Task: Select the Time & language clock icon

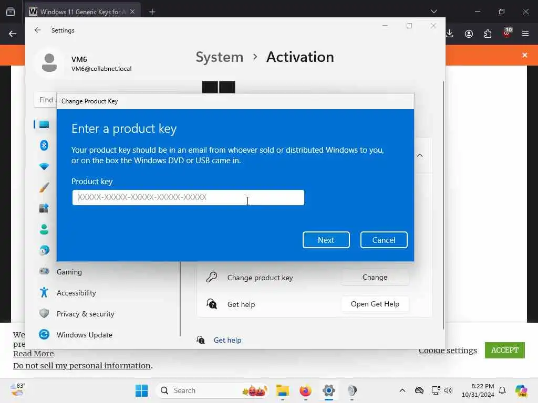Action: click(x=44, y=250)
